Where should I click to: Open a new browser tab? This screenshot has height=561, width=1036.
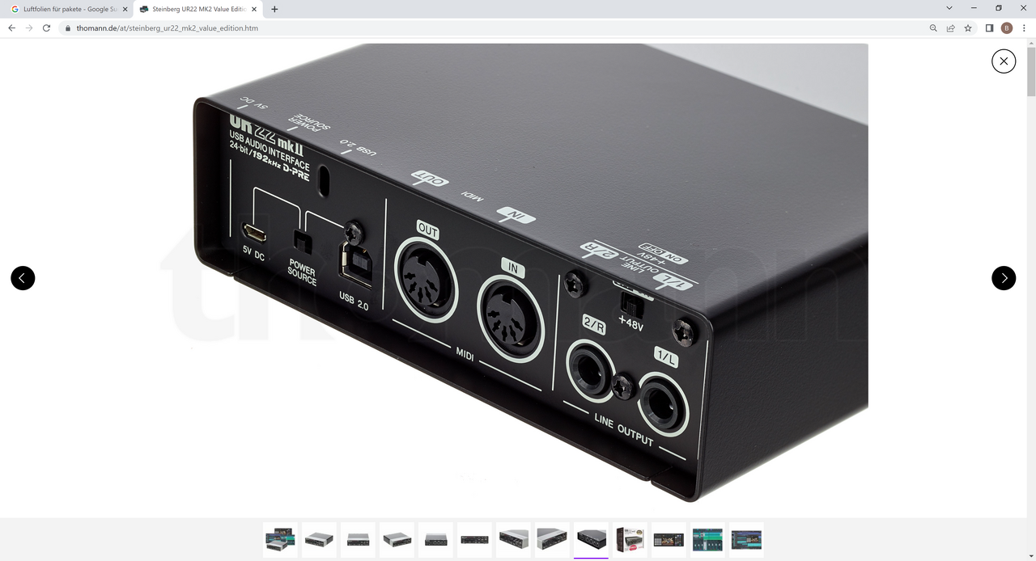[x=274, y=9]
